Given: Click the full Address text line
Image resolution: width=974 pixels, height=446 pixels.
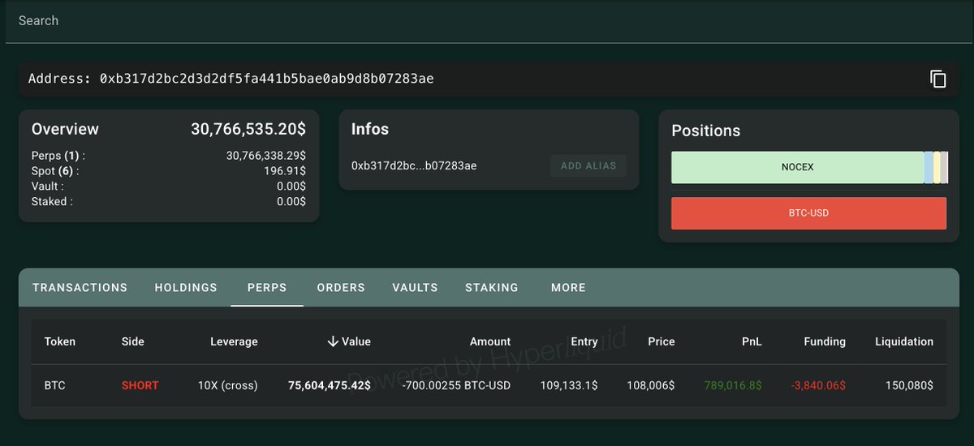Looking at the screenshot, I should pyautogui.click(x=231, y=79).
